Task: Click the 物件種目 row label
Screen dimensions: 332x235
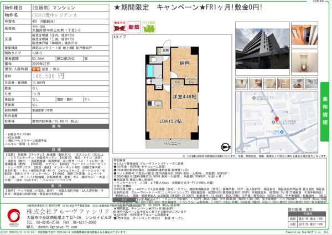Action: point(17,8)
